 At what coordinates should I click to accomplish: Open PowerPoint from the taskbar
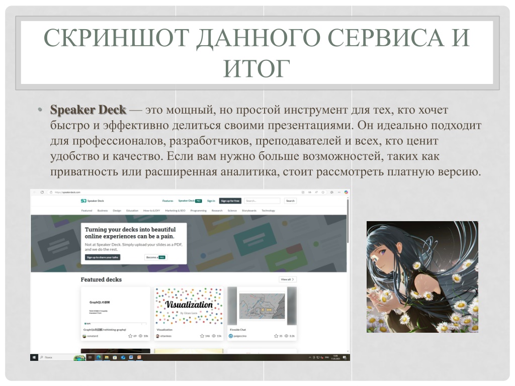click(x=139, y=357)
